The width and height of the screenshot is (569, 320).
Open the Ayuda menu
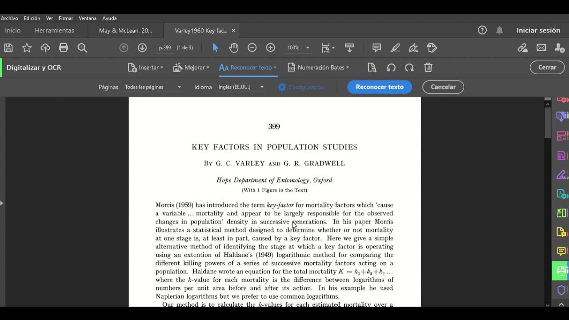point(109,18)
